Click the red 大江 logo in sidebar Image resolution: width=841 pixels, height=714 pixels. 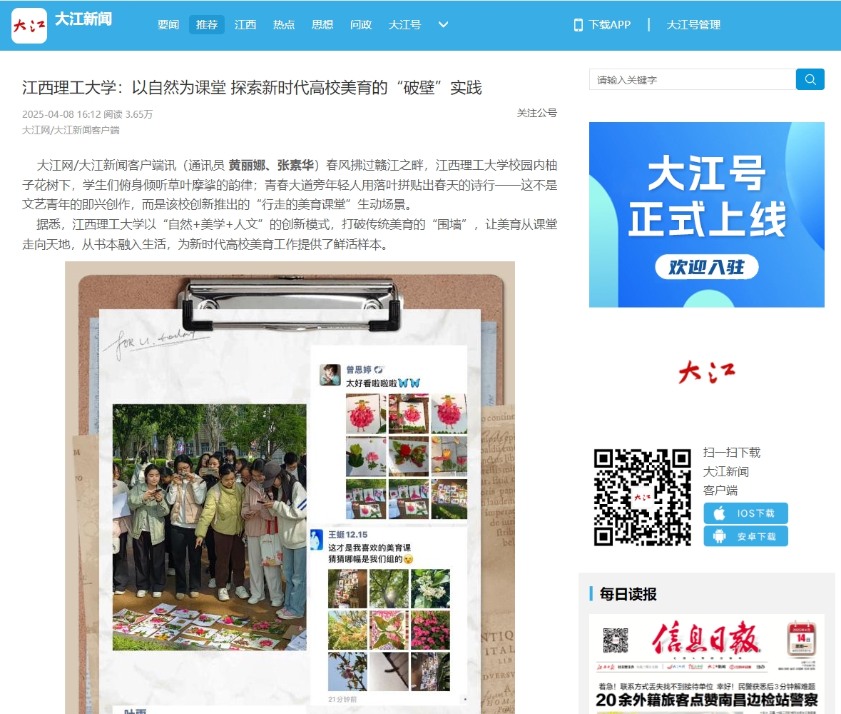click(706, 372)
